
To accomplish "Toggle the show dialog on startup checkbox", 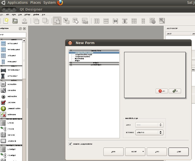I will tap(70, 144).
